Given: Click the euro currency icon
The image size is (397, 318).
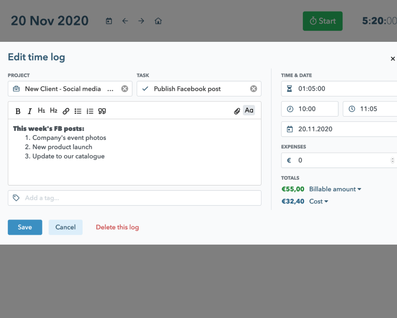Looking at the screenshot, I should tap(289, 160).
